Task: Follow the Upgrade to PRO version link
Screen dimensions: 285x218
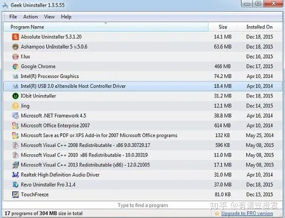Action: tap(247, 213)
